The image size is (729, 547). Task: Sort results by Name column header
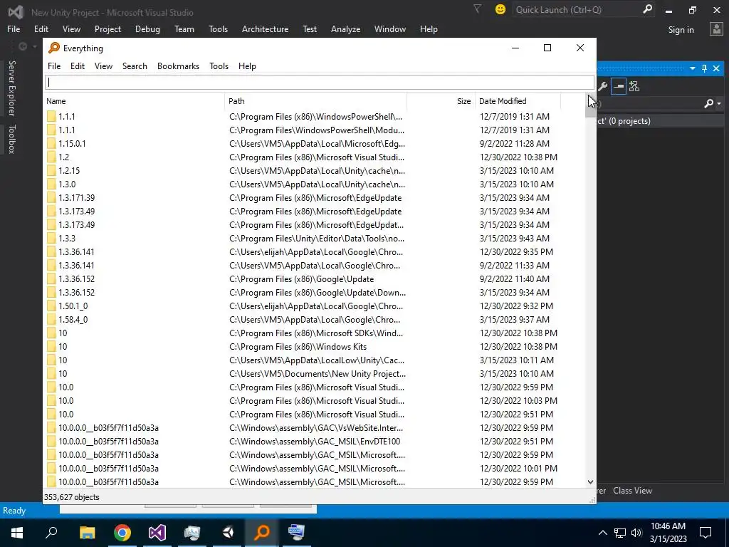tap(135, 101)
